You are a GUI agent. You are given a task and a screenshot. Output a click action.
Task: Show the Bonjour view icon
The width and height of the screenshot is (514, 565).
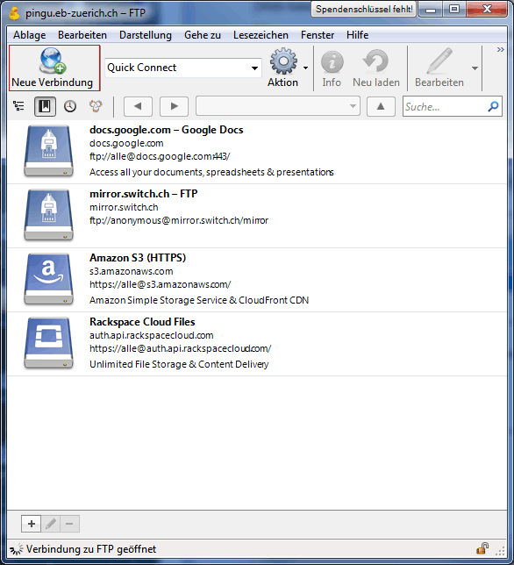(96, 106)
